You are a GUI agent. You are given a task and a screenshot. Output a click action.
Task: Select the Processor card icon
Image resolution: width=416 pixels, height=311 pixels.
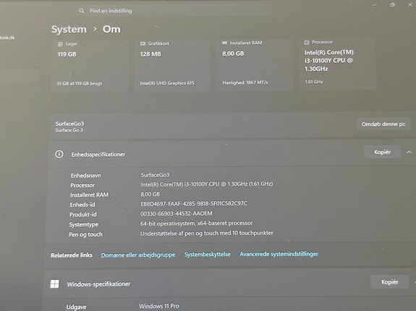point(307,42)
